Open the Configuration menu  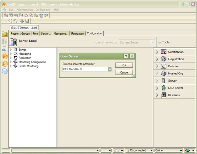pyautogui.click(x=43, y=10)
